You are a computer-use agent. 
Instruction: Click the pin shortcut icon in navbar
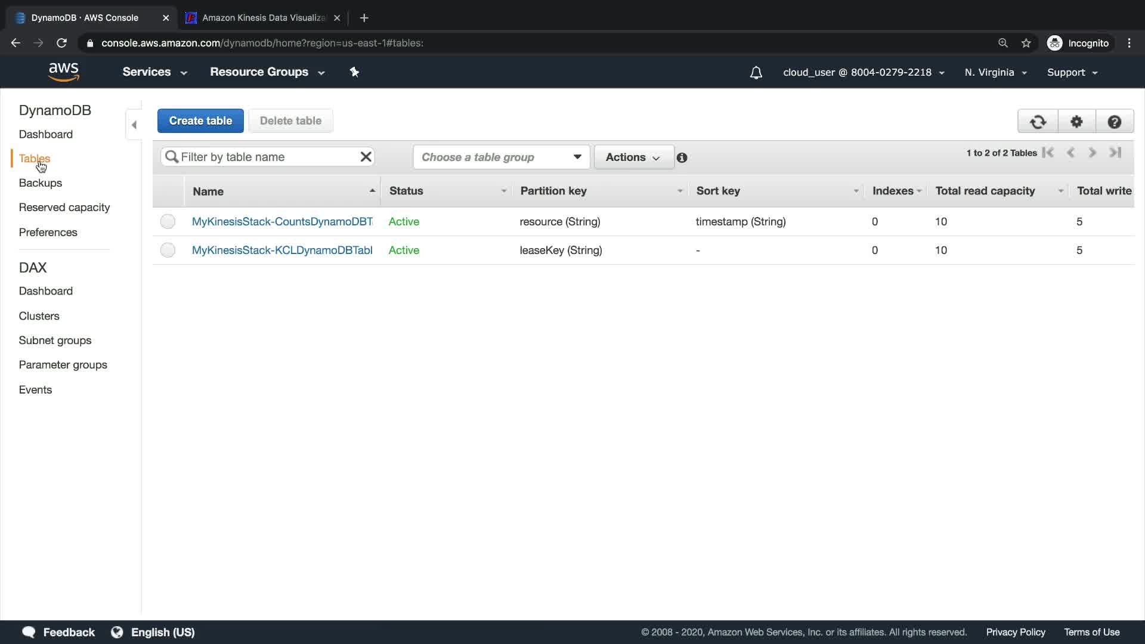point(354,72)
